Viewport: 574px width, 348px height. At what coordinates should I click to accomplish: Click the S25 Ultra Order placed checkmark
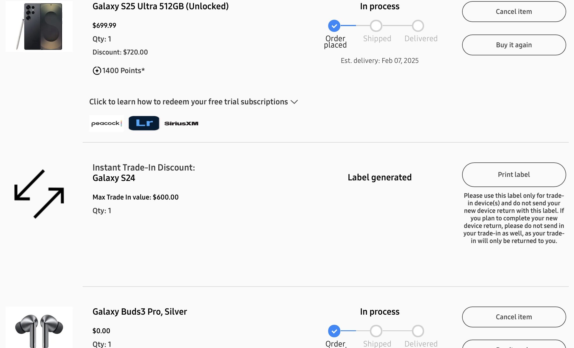334,26
